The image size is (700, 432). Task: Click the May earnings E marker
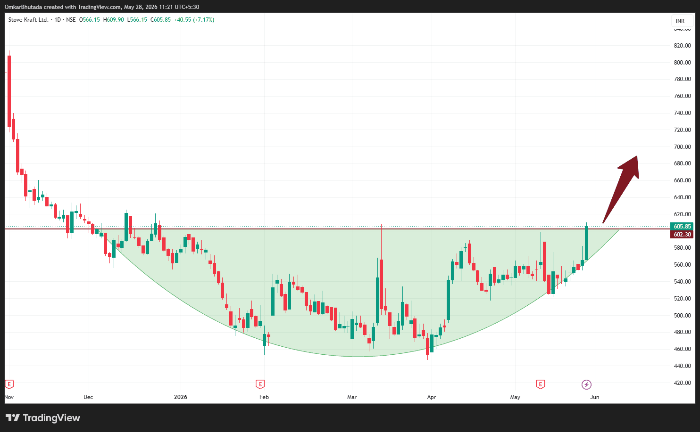541,384
